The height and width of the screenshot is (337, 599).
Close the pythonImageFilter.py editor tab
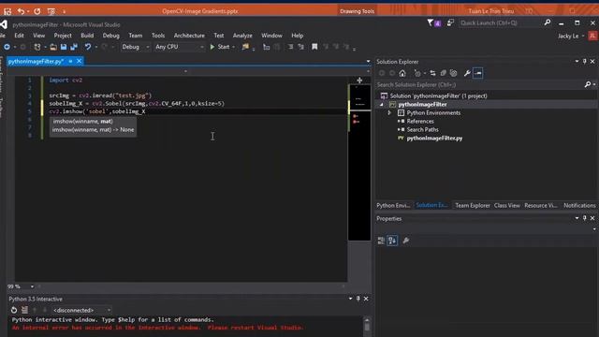pos(79,61)
